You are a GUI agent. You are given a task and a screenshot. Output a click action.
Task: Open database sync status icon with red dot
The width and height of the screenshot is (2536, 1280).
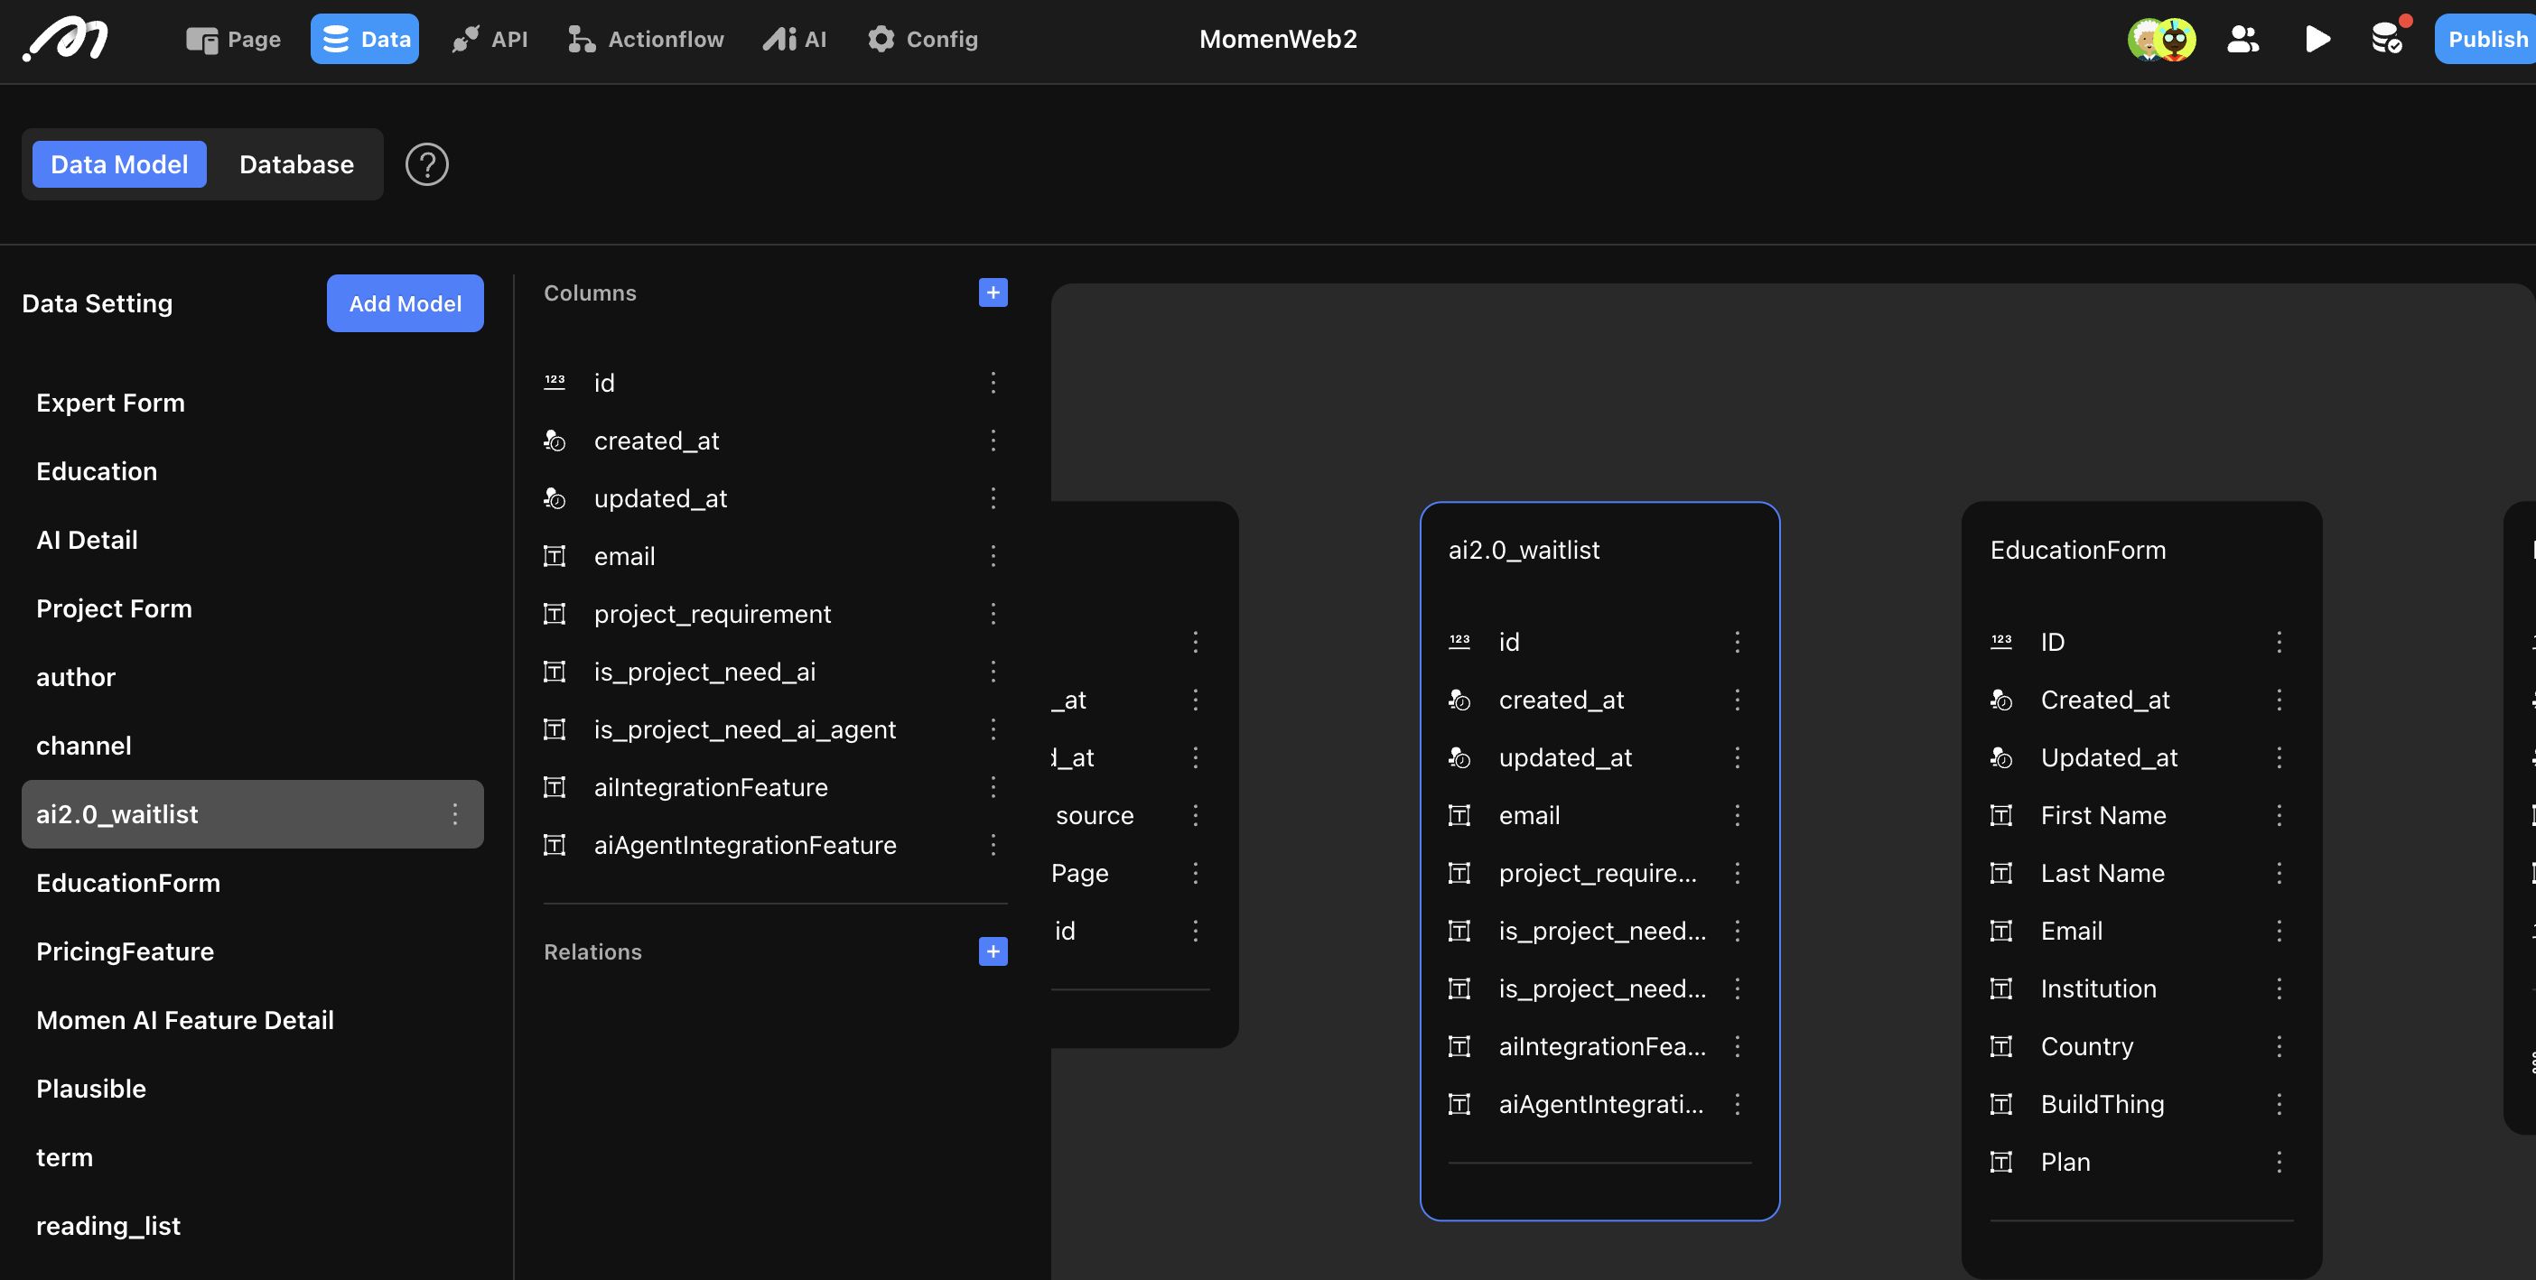click(x=2388, y=37)
